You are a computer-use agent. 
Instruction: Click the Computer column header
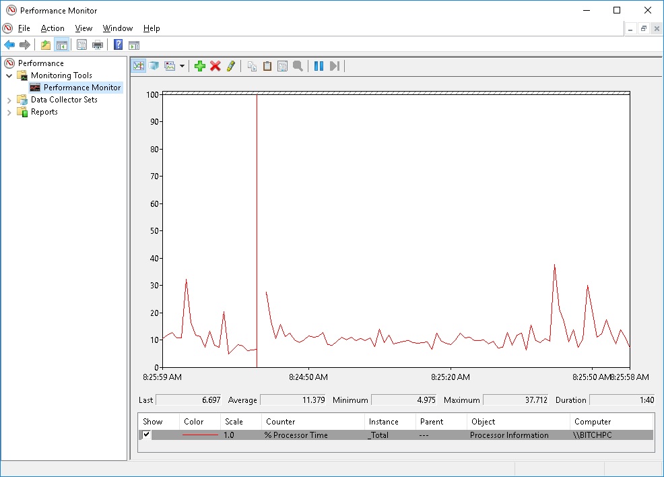[612, 422]
